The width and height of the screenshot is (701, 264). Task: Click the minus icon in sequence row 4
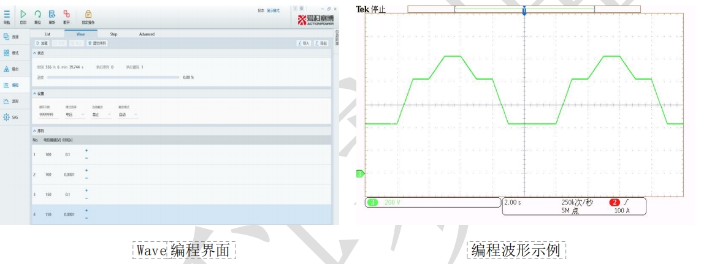click(86, 218)
